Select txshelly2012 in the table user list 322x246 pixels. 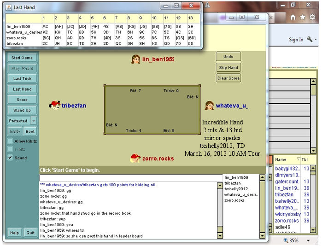pyautogui.click(x=236, y=189)
